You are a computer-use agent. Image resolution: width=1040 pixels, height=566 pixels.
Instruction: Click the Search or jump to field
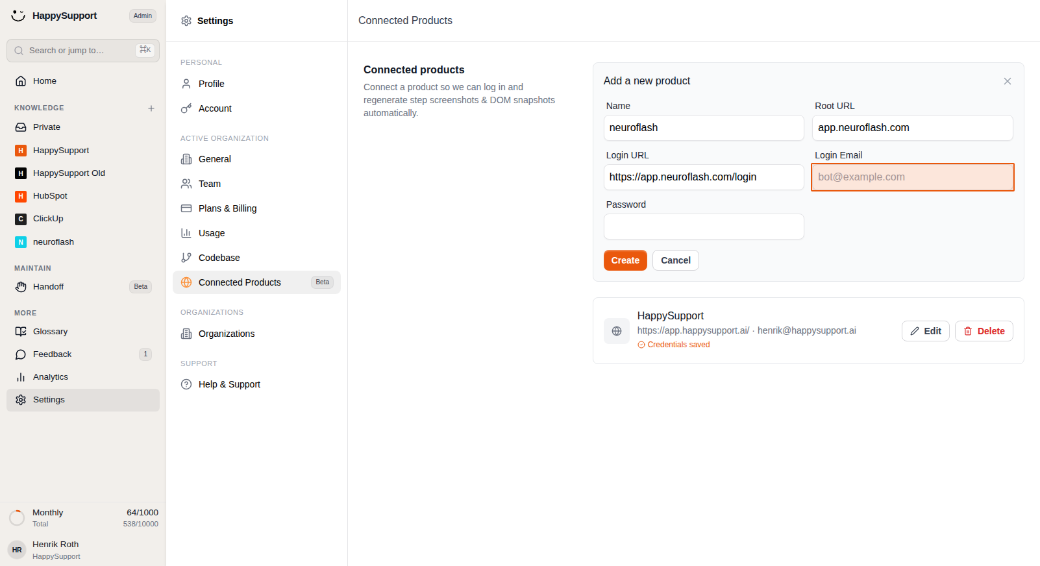(x=83, y=51)
